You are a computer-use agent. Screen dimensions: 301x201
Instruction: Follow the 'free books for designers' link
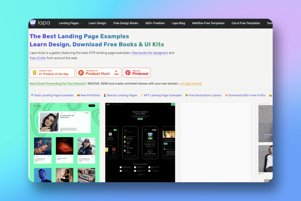coord(150,53)
